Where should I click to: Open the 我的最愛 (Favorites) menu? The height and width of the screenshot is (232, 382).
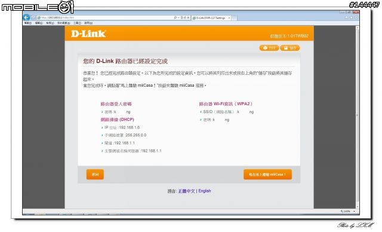pyautogui.click(x=63, y=23)
